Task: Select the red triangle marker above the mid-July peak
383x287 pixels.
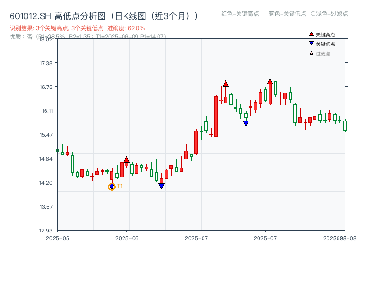Action: (x=225, y=83)
